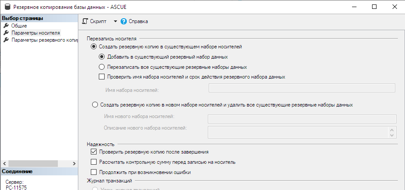Enable Проверить имя набора носителей checkbox
Viewport: 405px width, 190px height.
(102, 77)
